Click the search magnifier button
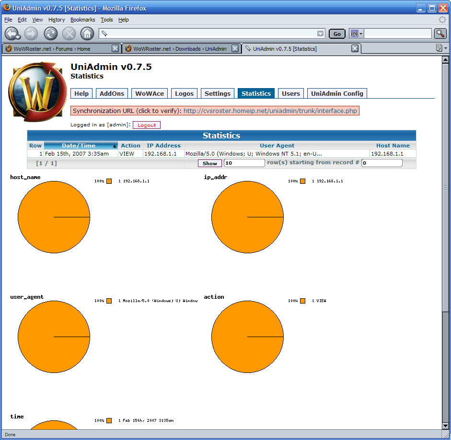The height and width of the screenshot is (440, 451). click(x=440, y=34)
